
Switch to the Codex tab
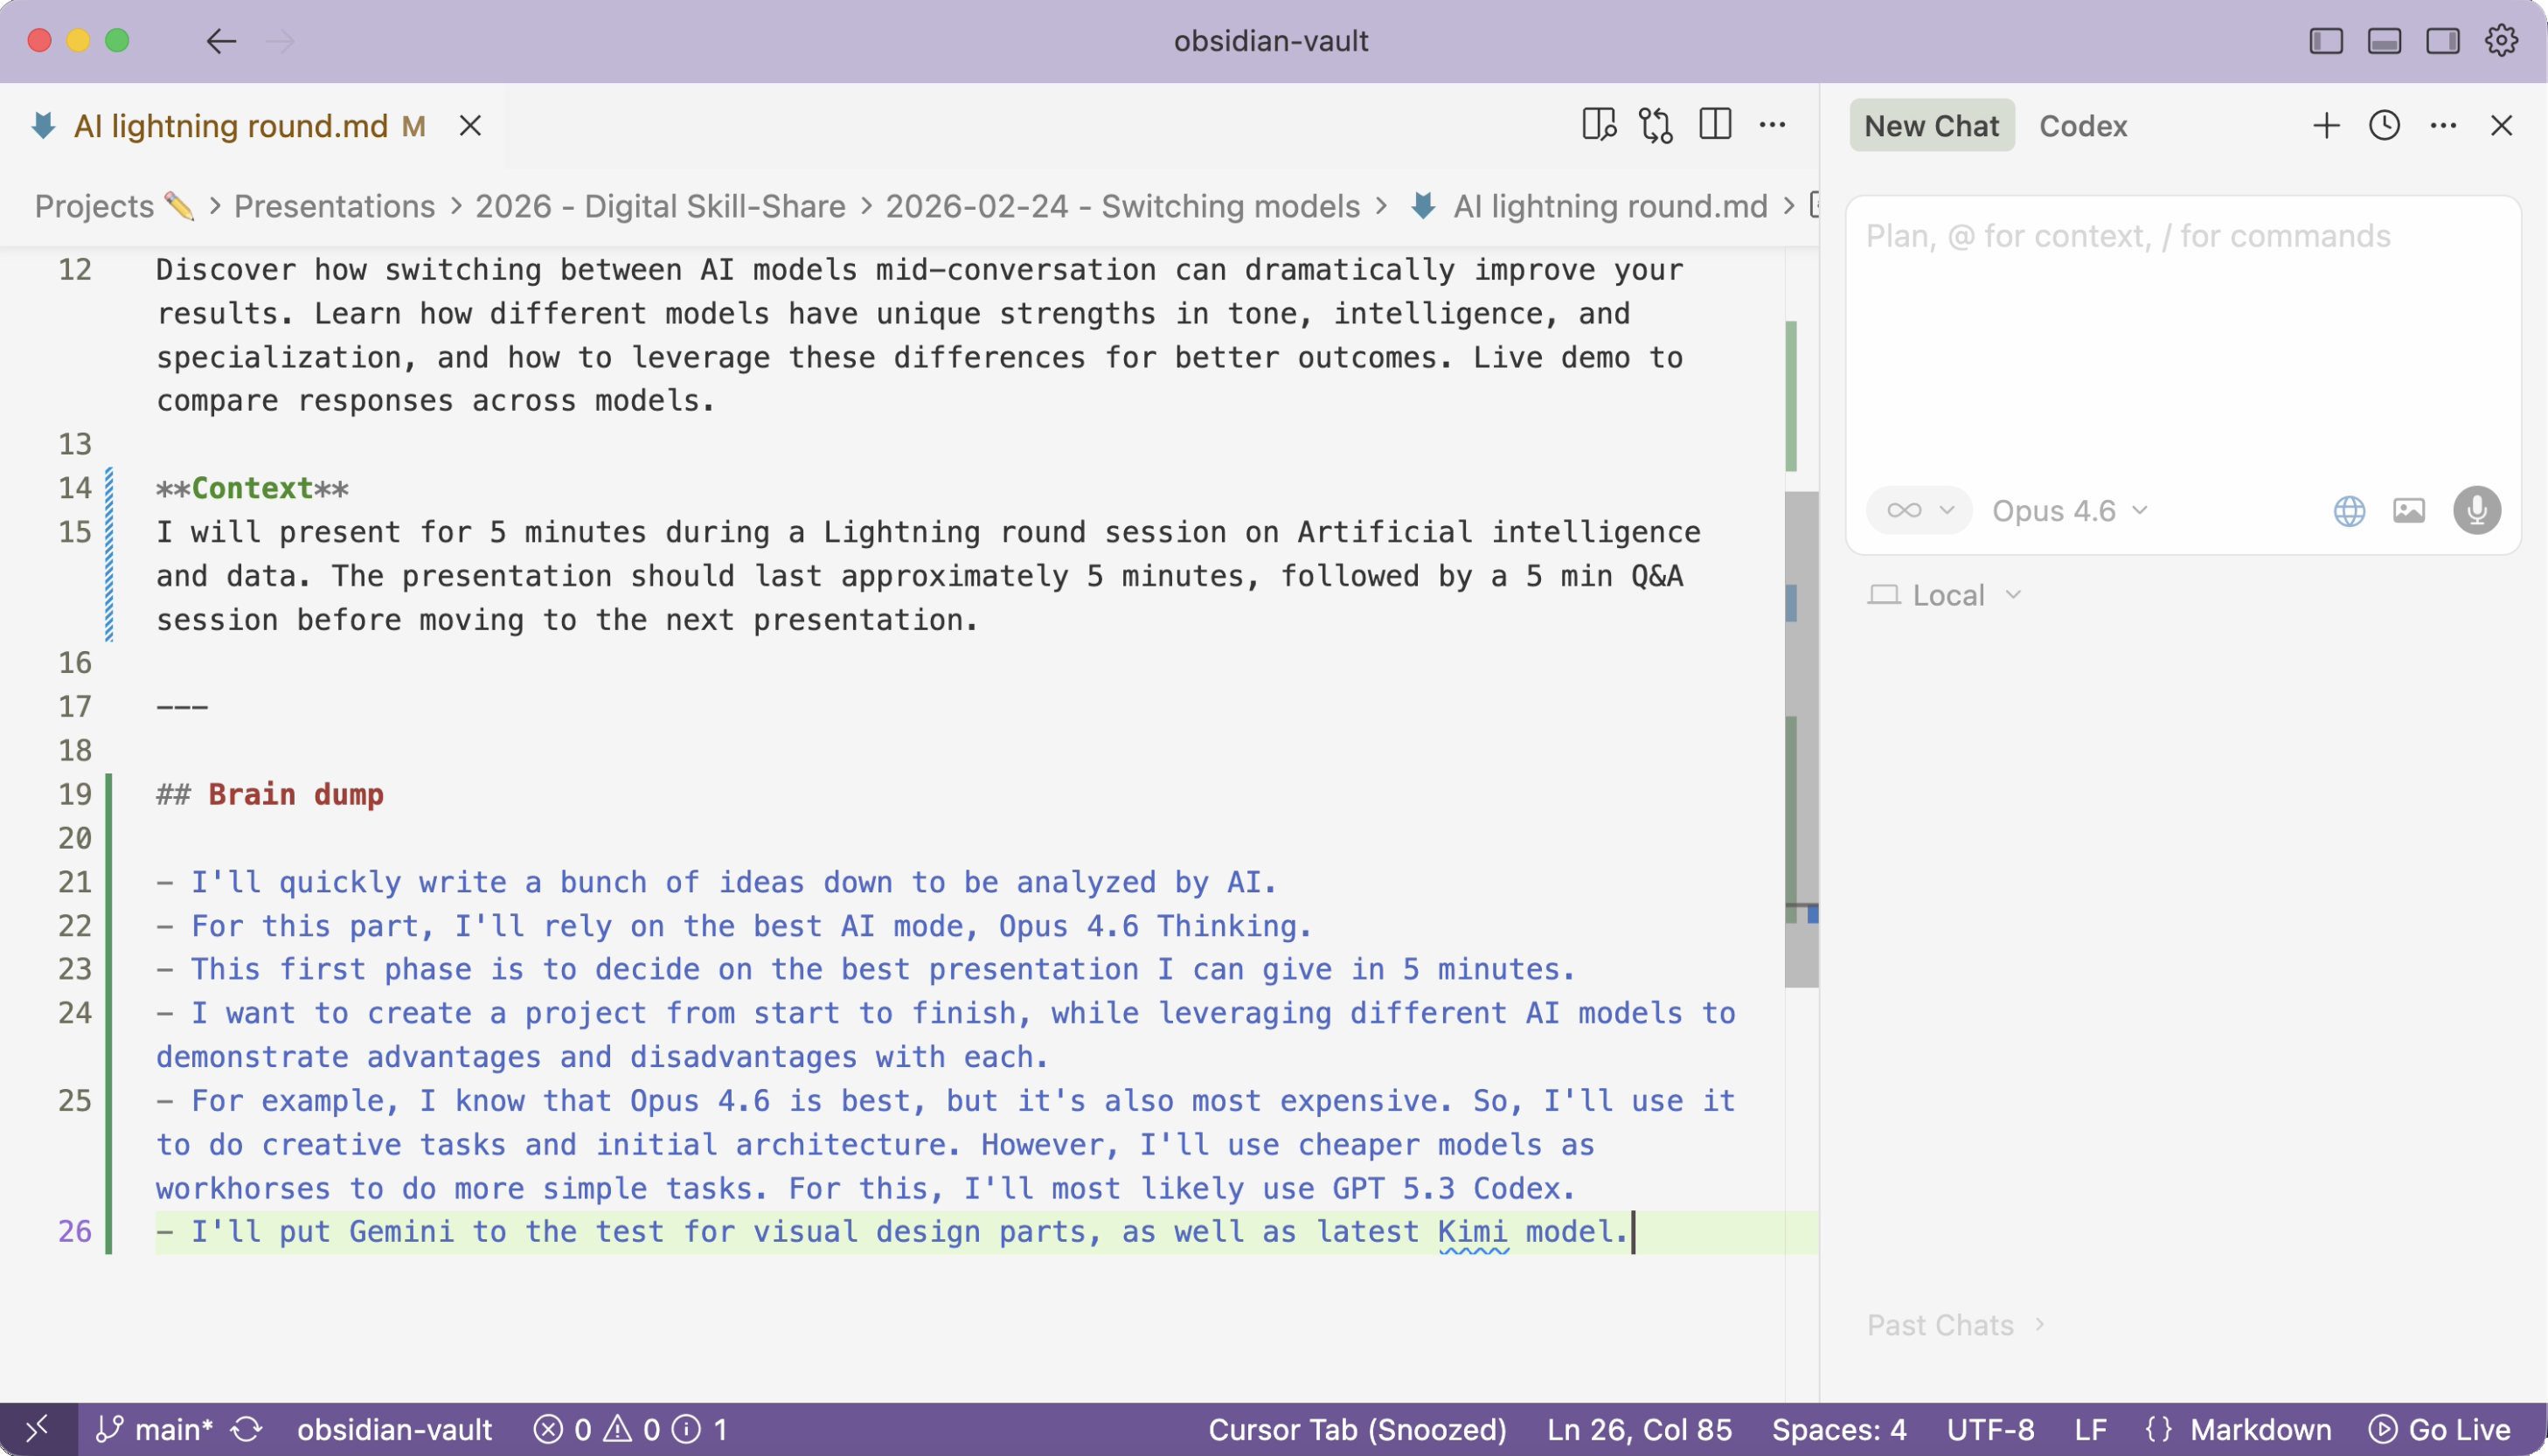2082,126
